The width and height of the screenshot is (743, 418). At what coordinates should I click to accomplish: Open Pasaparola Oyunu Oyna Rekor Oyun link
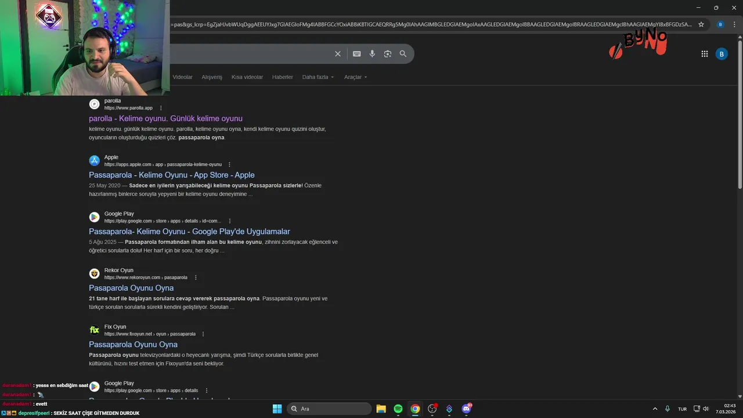pyautogui.click(x=131, y=288)
